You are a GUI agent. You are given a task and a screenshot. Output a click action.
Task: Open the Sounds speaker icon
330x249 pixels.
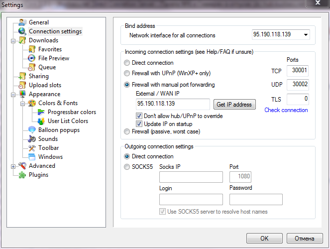(x=32, y=139)
